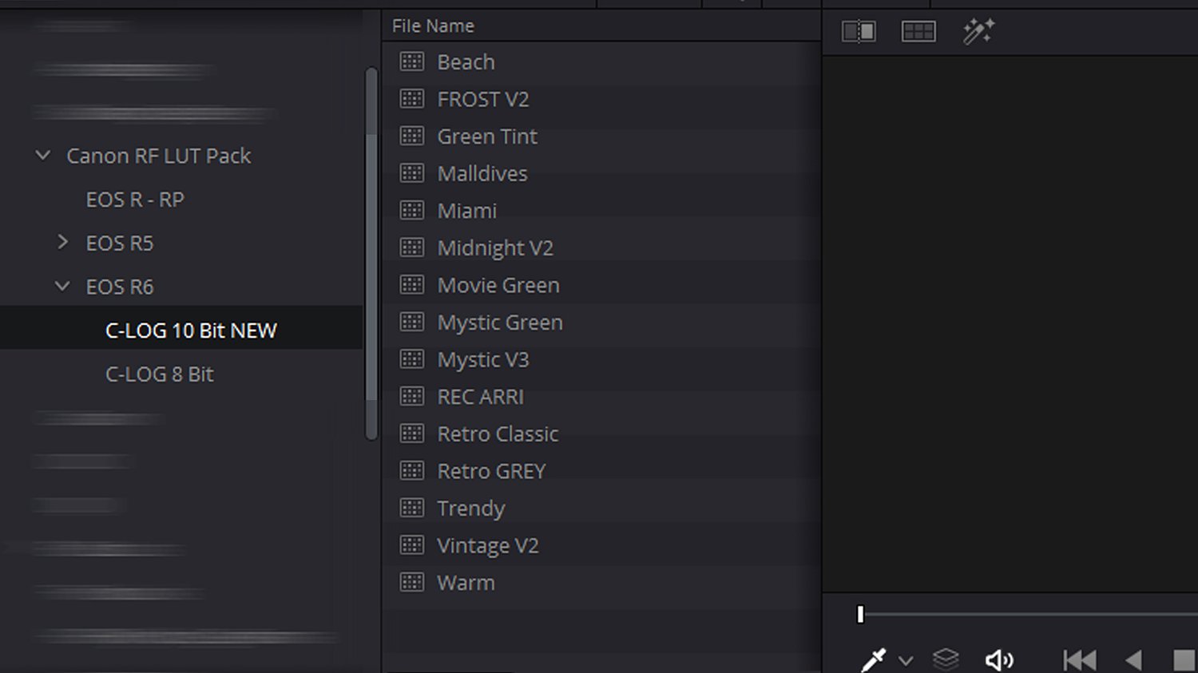Toggle the image wipe viewer icon
Image resolution: width=1198 pixels, height=673 pixels.
pyautogui.click(x=859, y=32)
